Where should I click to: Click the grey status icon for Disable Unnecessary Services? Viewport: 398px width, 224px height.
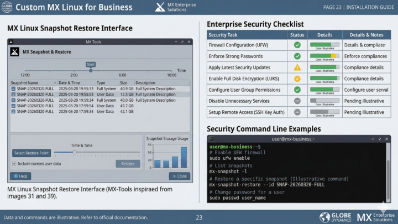point(297,101)
